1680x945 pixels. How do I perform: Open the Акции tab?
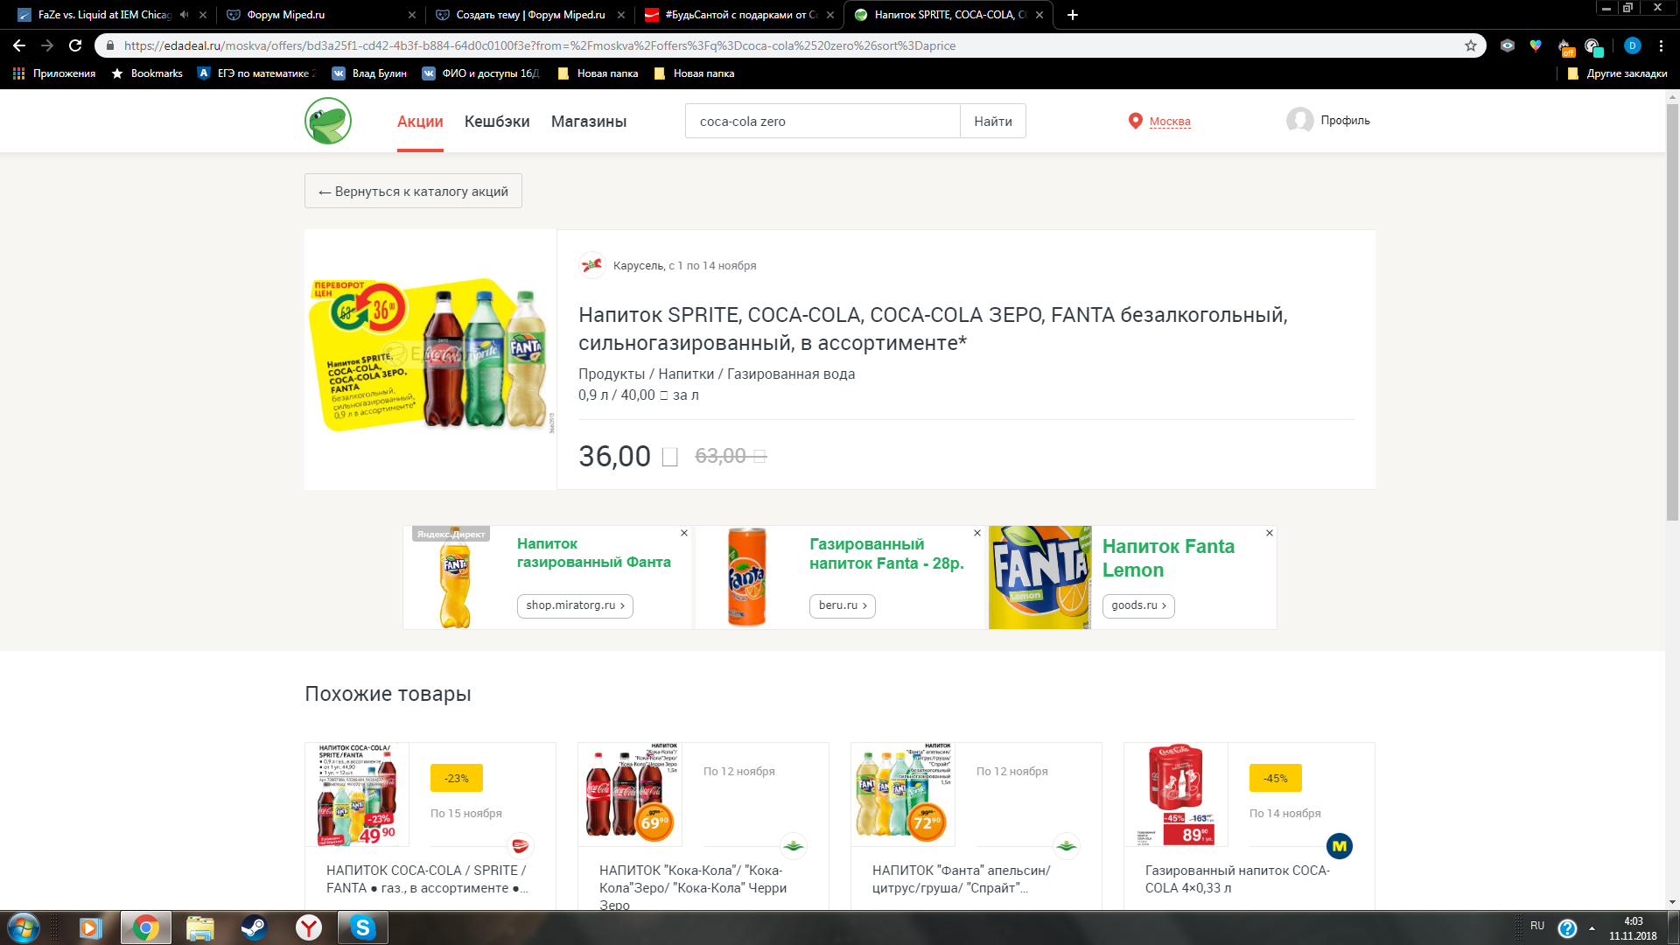pyautogui.click(x=420, y=122)
